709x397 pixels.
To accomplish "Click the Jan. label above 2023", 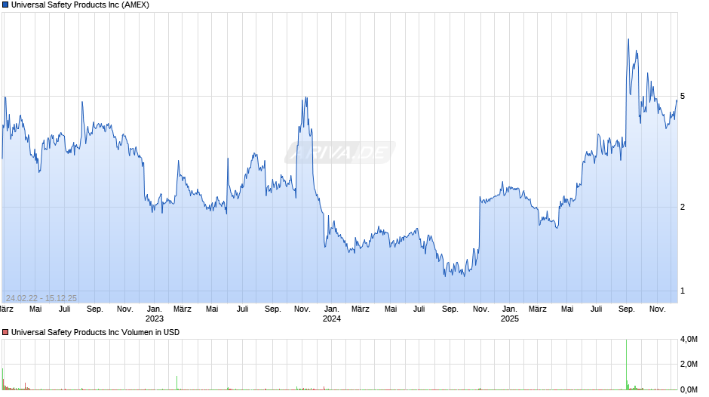I will click(154, 309).
